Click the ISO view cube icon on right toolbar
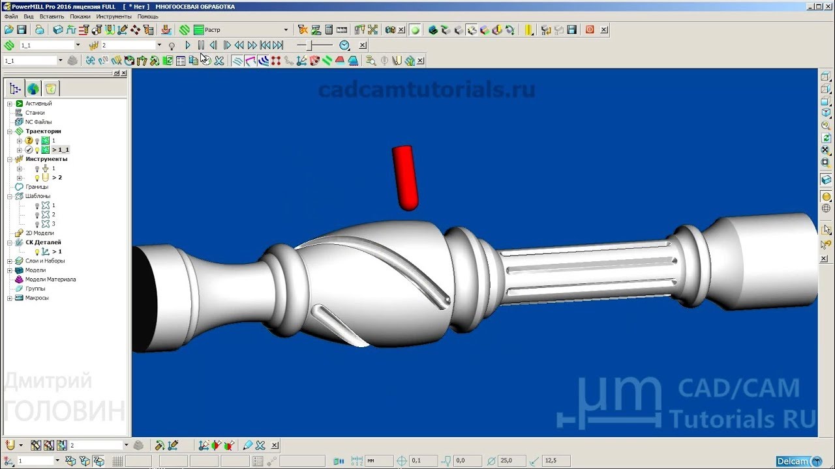The height and width of the screenshot is (469, 835). tap(826, 113)
